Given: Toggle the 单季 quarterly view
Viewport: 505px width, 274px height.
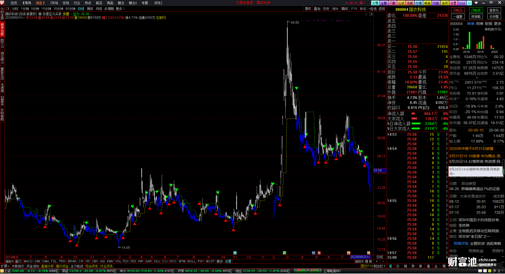Looking at the screenshot, I should pos(471,24).
